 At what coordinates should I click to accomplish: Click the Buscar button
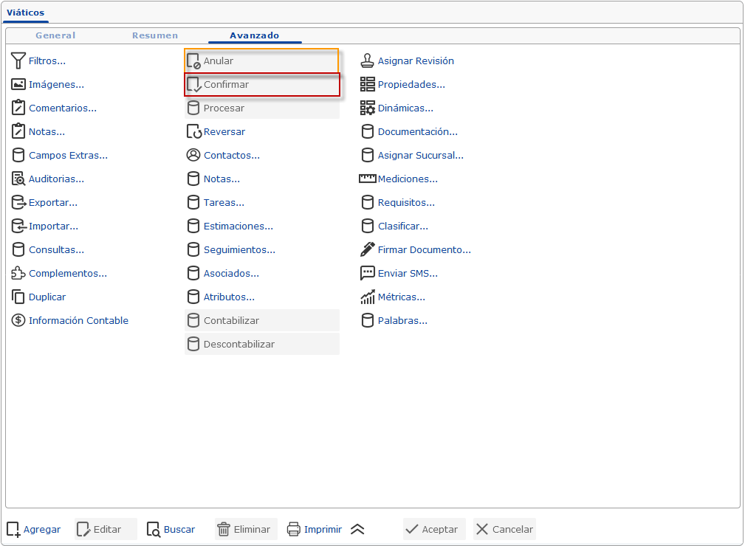coord(171,529)
